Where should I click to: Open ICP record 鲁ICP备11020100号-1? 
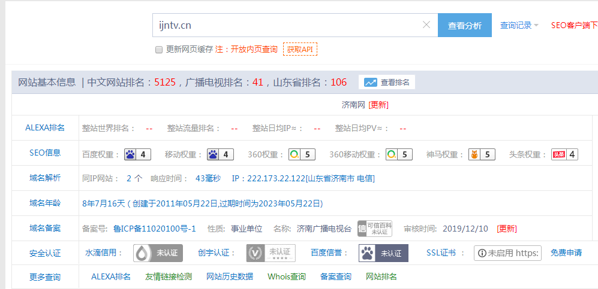click(155, 229)
